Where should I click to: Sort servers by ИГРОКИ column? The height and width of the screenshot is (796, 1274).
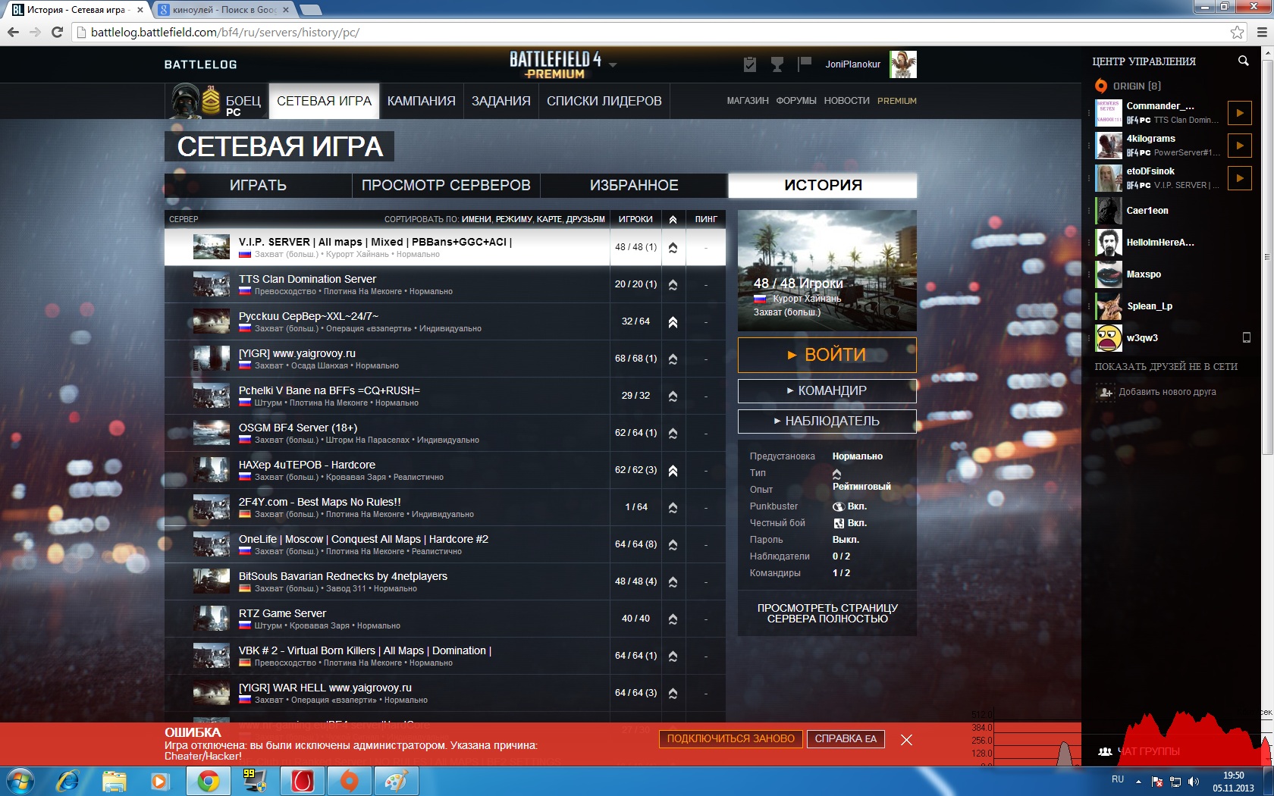[635, 219]
